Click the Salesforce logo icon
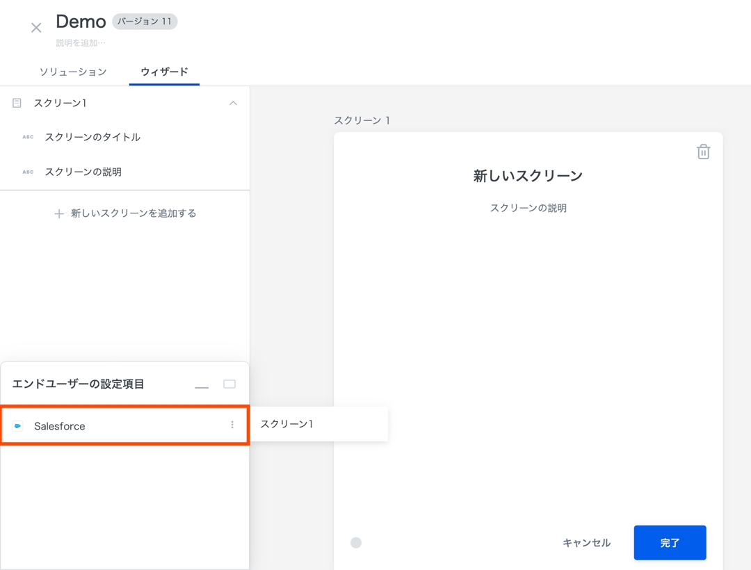 tap(18, 426)
